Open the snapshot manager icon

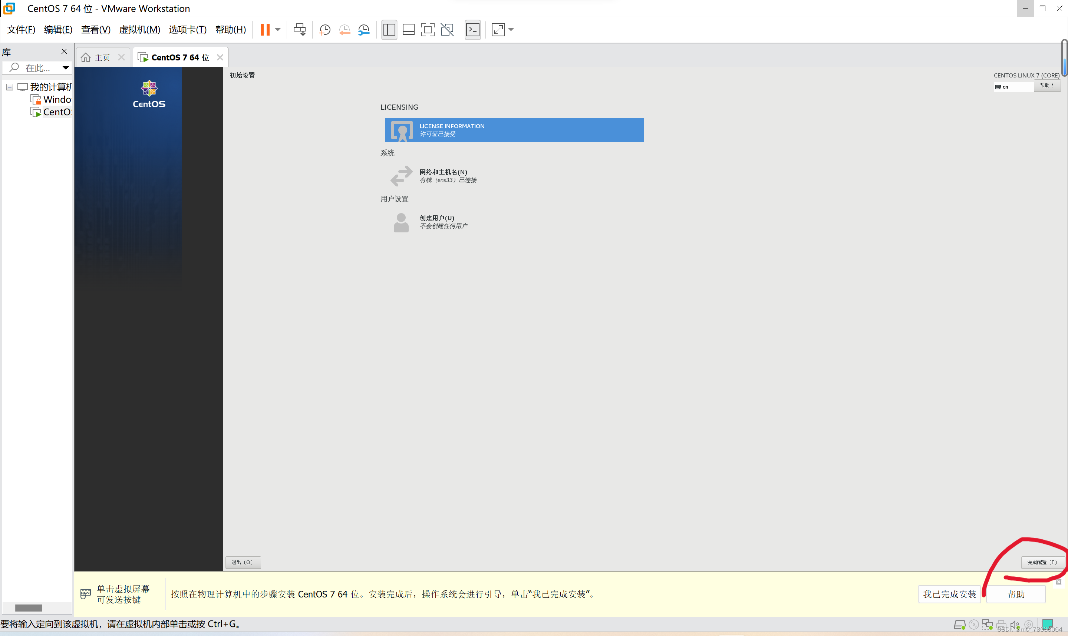tap(363, 30)
